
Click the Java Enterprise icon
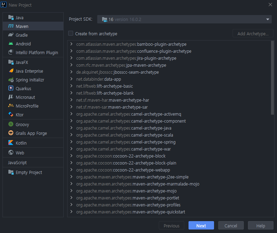point(11,71)
